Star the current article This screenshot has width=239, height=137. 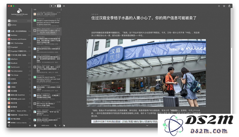(224, 6)
